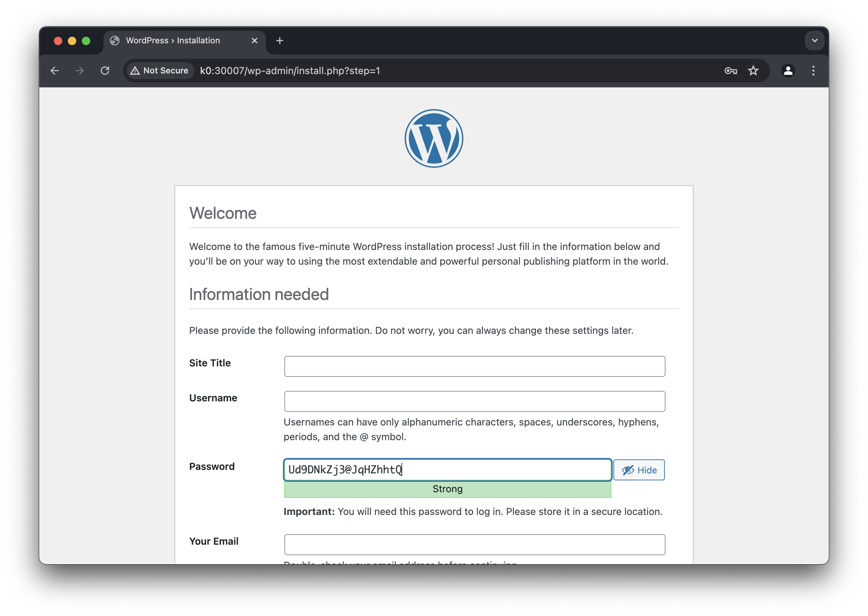Hide the password with eye toggle

(x=639, y=470)
